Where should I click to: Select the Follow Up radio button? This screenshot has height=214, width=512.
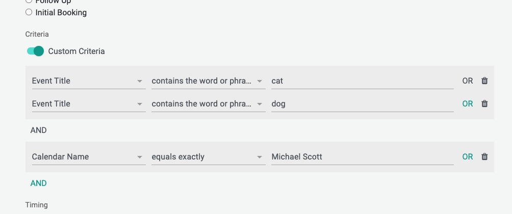coord(29,1)
